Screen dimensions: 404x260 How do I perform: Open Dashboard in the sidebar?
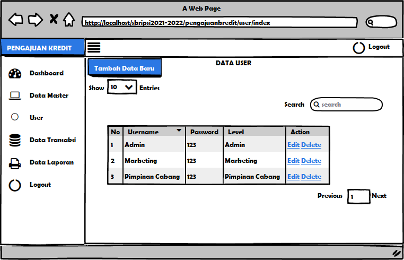click(47, 73)
